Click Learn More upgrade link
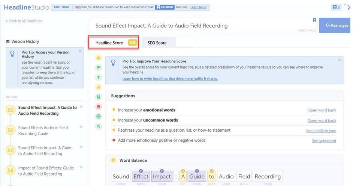 (x=198, y=7)
